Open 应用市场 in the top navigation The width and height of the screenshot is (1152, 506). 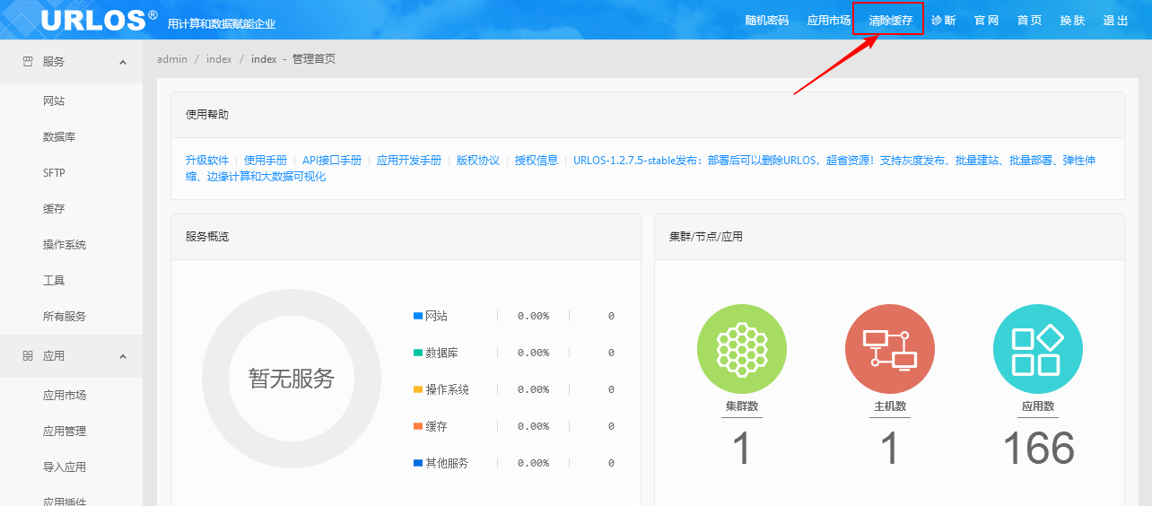(x=828, y=20)
